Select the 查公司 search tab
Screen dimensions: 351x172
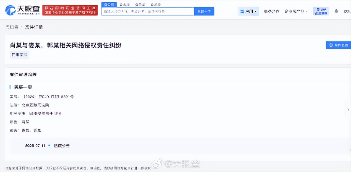(x=109, y=5)
